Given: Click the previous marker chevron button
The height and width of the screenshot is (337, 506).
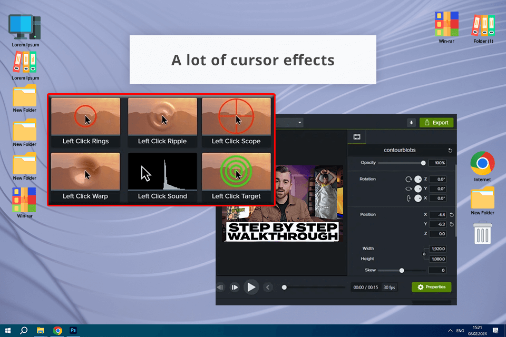Looking at the screenshot, I should coord(268,288).
